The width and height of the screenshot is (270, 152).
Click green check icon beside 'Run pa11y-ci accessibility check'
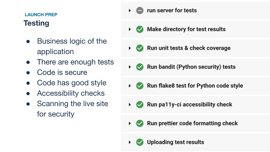coord(140,105)
